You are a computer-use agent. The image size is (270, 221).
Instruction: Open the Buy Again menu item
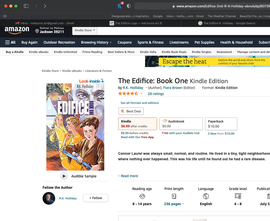[29, 42]
